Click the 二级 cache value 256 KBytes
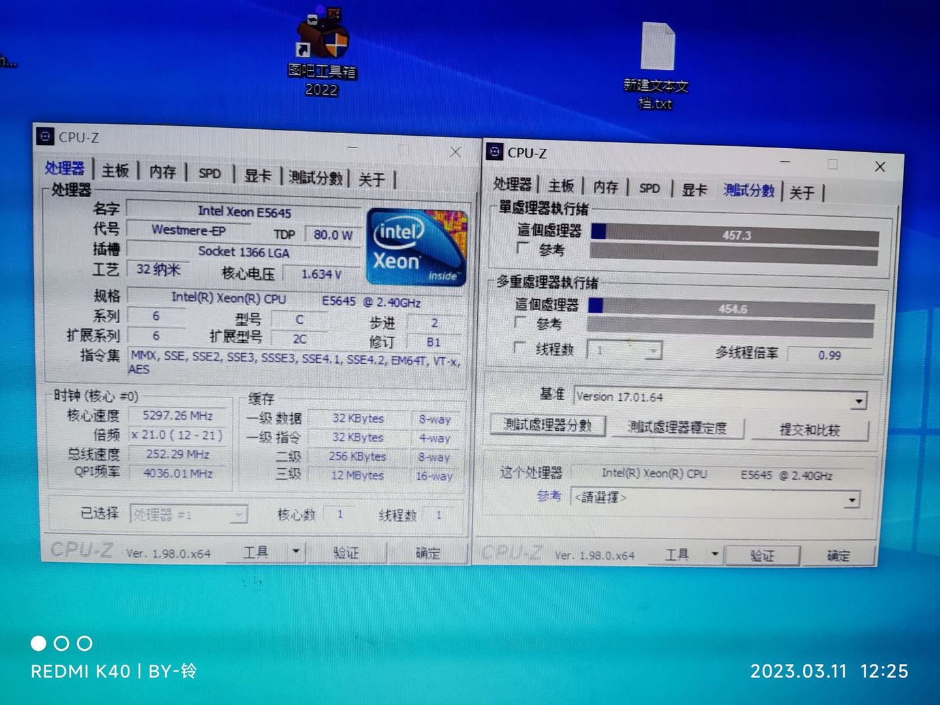The height and width of the screenshot is (705, 940). tap(357, 456)
